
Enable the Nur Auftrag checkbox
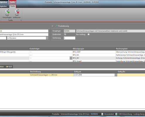click(x=88, y=34)
